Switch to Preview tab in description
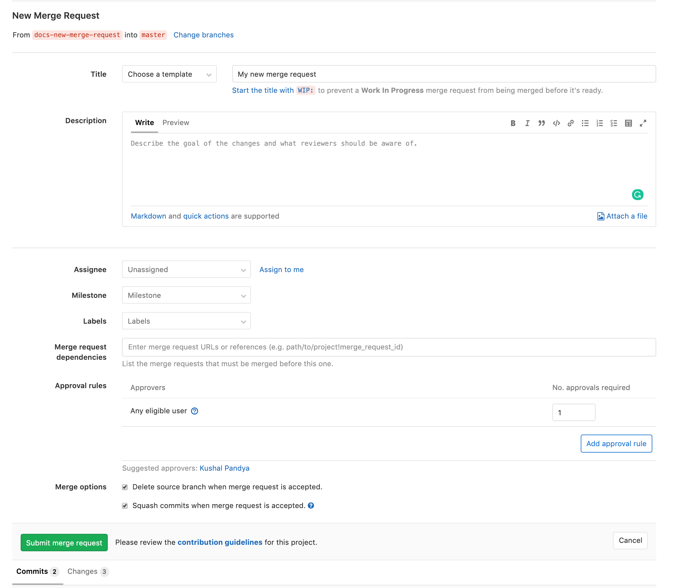Viewport: 673px width, 588px height. [x=175, y=122]
